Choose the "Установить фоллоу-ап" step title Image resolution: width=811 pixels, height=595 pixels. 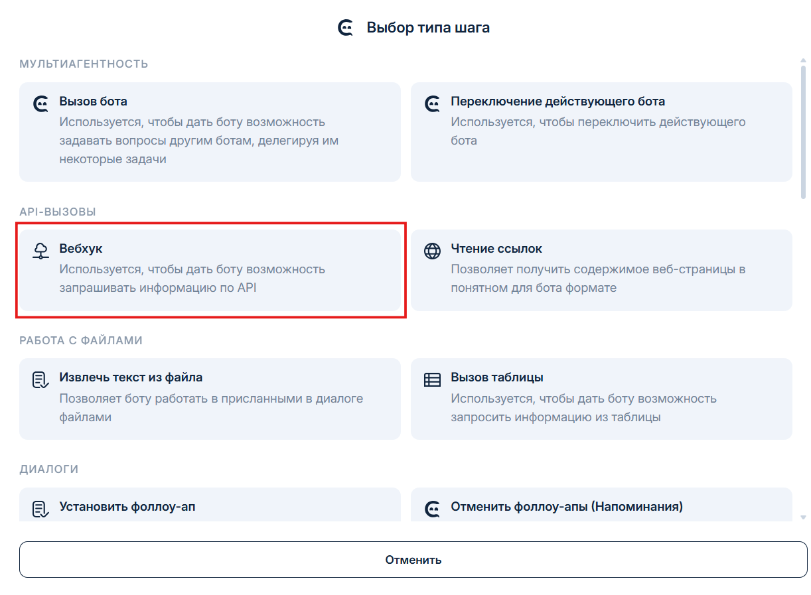coord(127,507)
